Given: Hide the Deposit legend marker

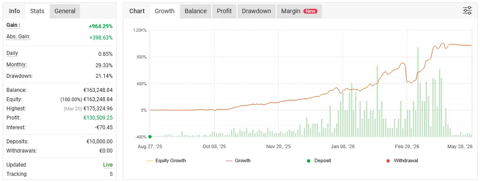Looking at the screenshot, I should pyautogui.click(x=320, y=160).
